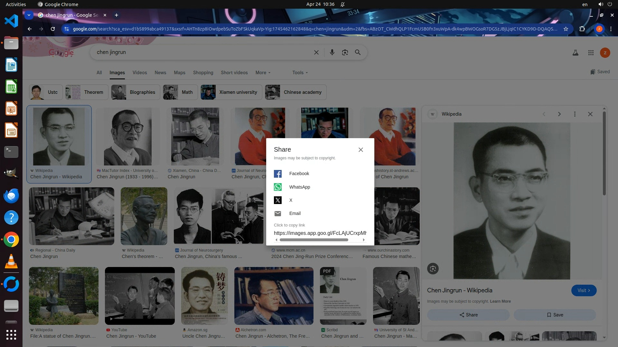Click the Google Lens icon on preview image
Image resolution: width=618 pixels, height=347 pixels.
coord(433,269)
